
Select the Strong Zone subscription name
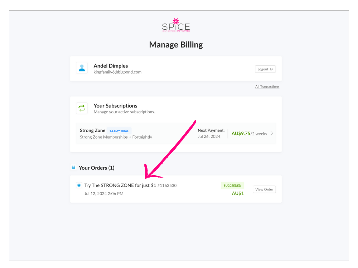(x=92, y=130)
